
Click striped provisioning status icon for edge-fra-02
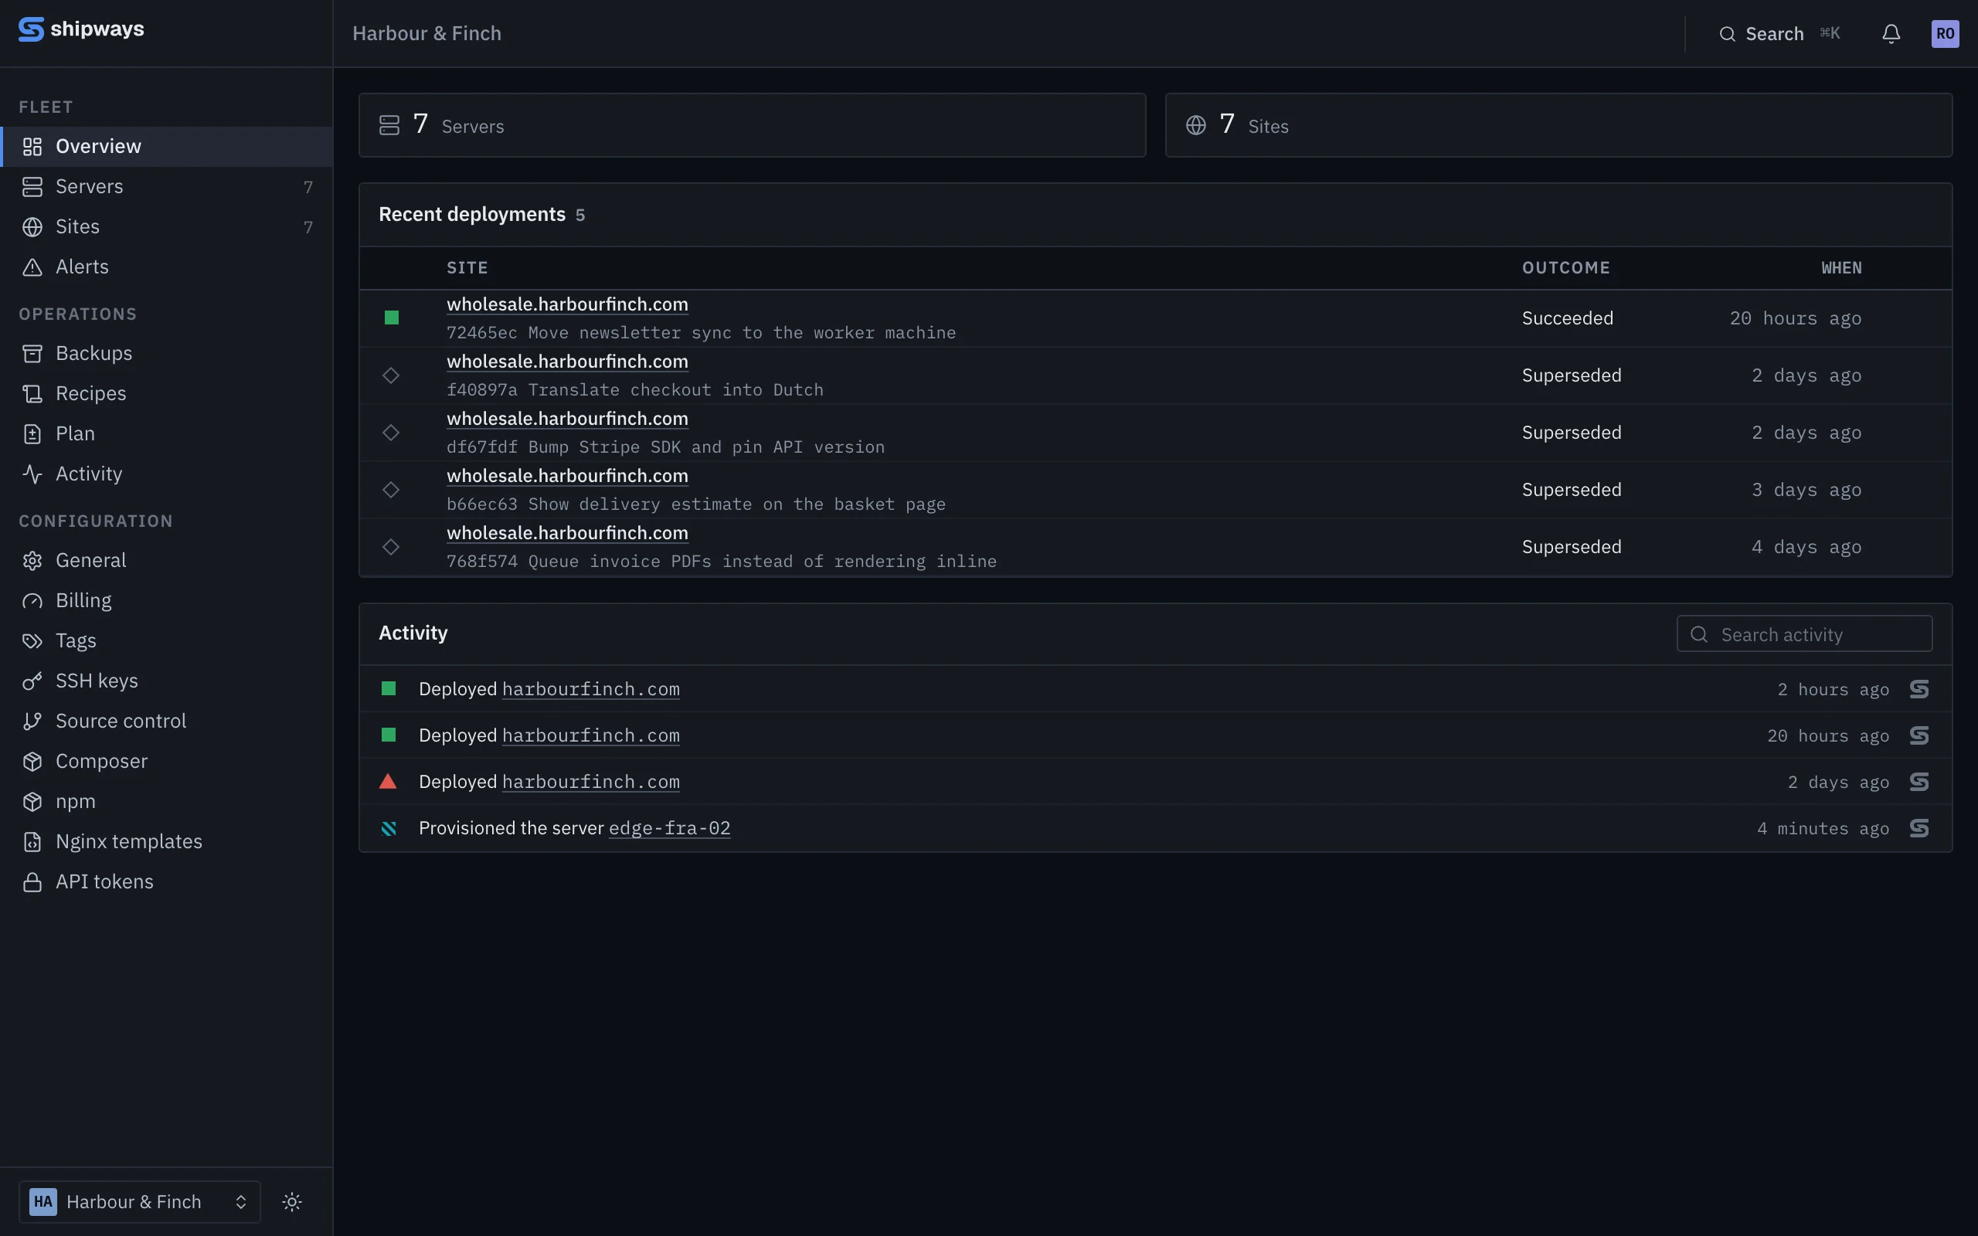pos(389,828)
